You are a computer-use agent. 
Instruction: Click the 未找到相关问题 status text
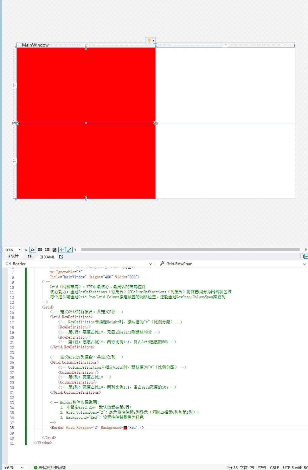pyautogui.click(x=52, y=467)
